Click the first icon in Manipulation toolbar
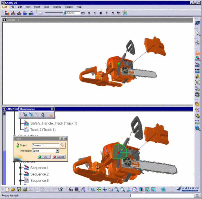 pyautogui.click(x=25, y=115)
